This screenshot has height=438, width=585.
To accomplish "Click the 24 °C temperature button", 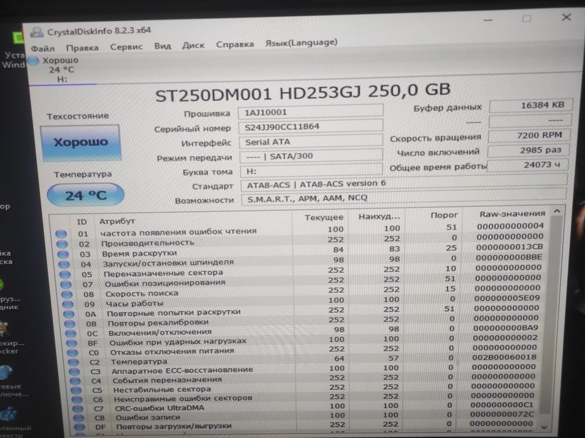I will click(86, 195).
